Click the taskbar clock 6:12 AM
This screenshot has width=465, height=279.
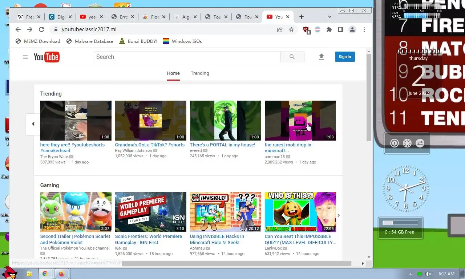point(446,274)
